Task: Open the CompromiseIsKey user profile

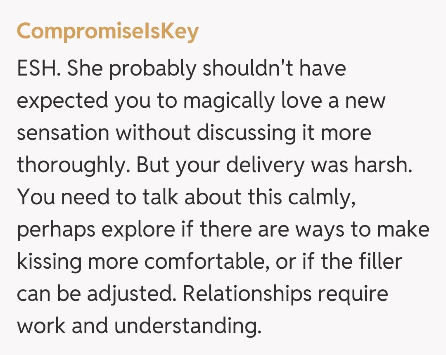Action: [108, 32]
